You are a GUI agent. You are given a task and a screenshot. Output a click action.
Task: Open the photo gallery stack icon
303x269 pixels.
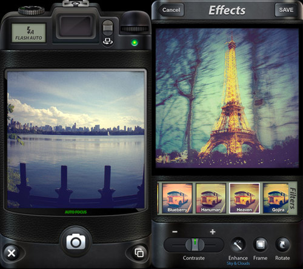click(139, 253)
